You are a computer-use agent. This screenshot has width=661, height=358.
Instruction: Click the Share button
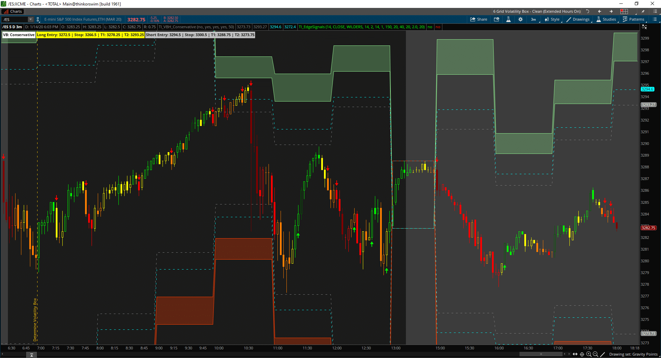[478, 19]
